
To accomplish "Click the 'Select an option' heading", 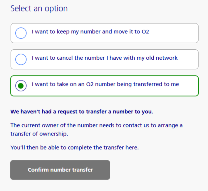I will [x=39, y=9].
